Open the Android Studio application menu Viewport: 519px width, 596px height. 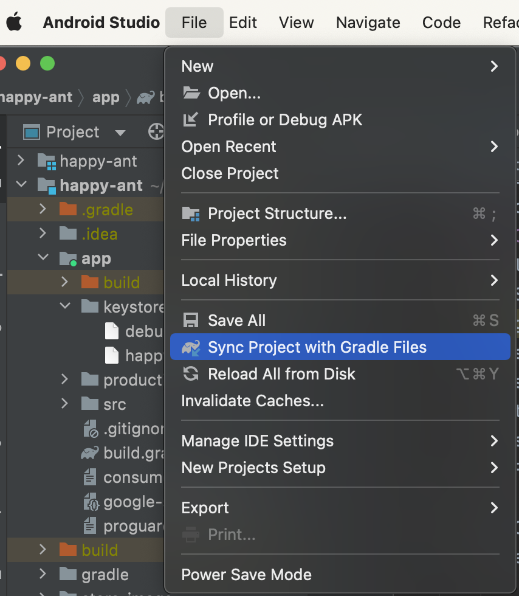pyautogui.click(x=101, y=23)
